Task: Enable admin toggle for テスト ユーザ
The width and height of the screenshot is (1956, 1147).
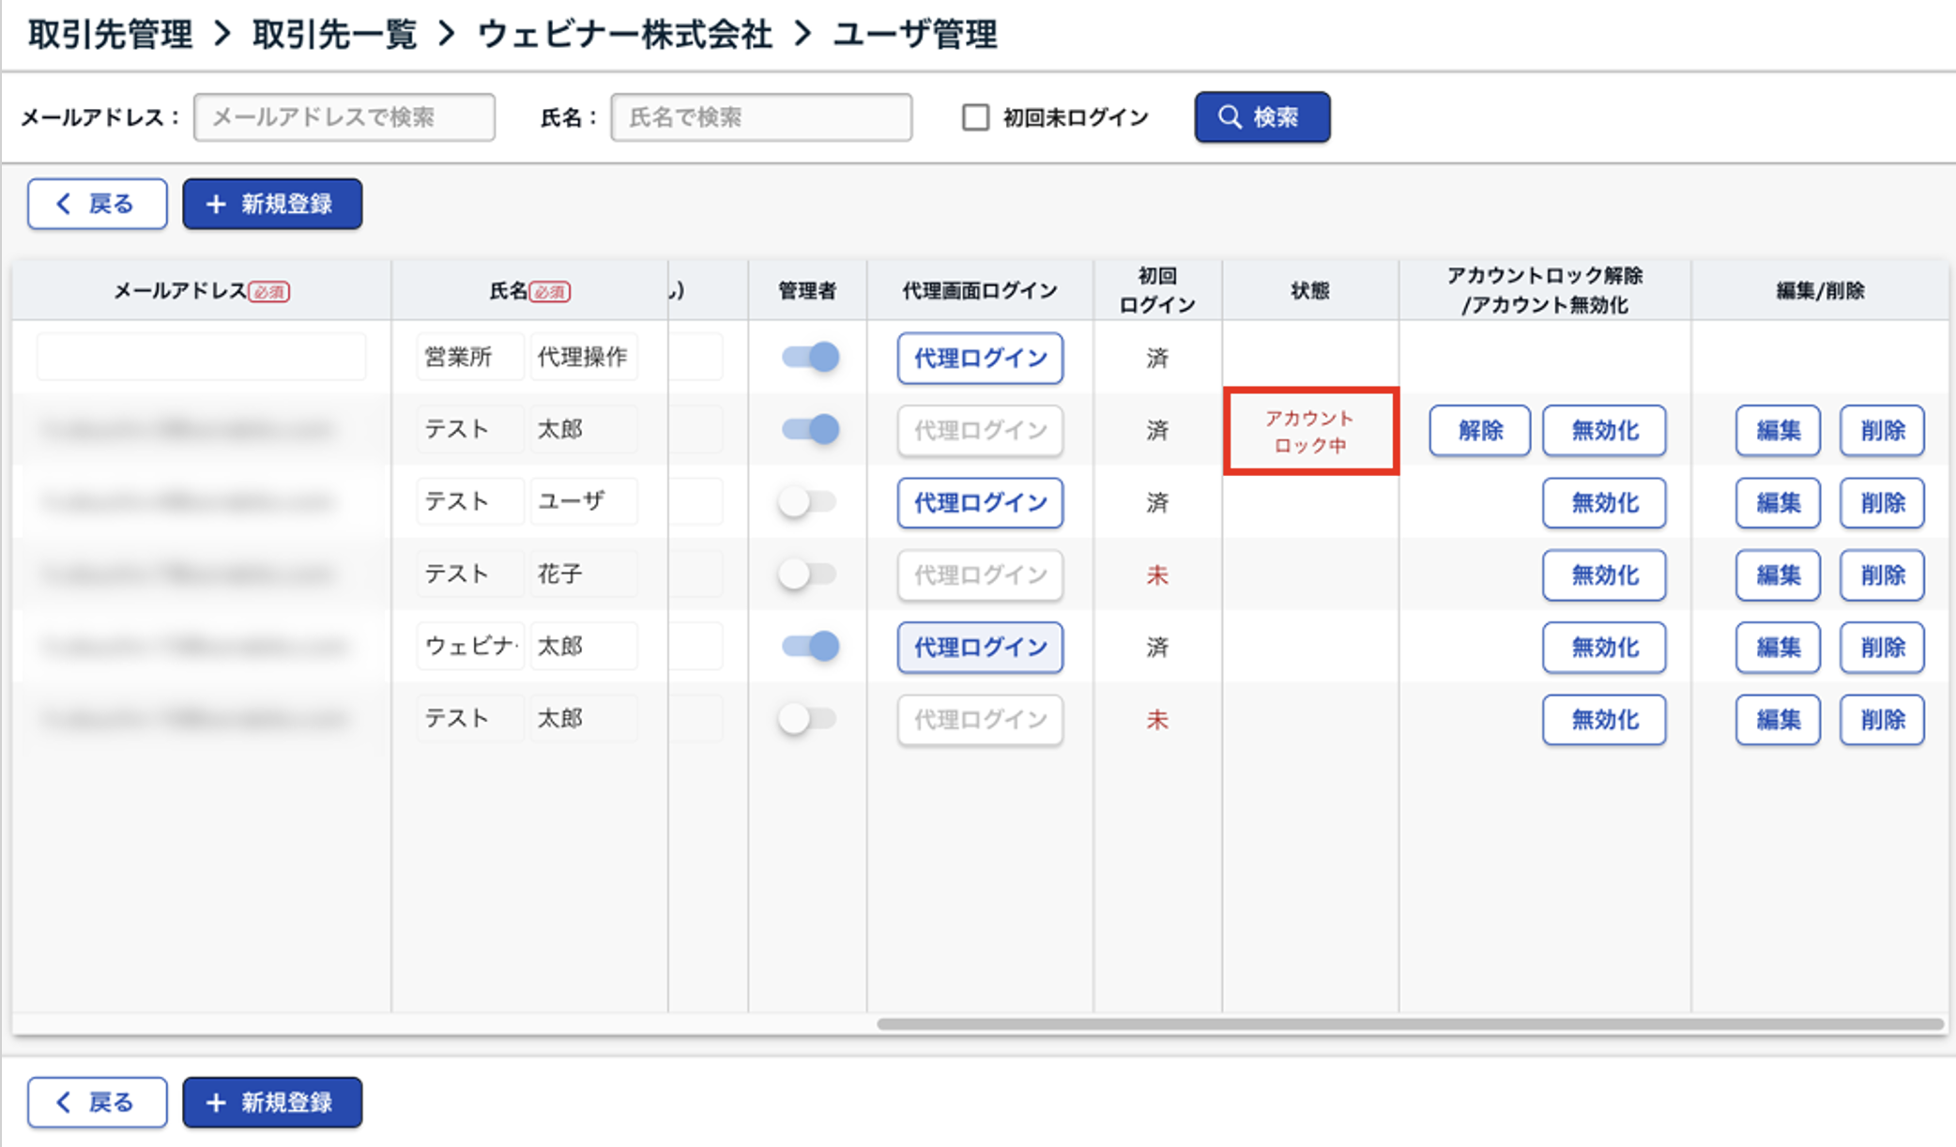Action: [807, 502]
